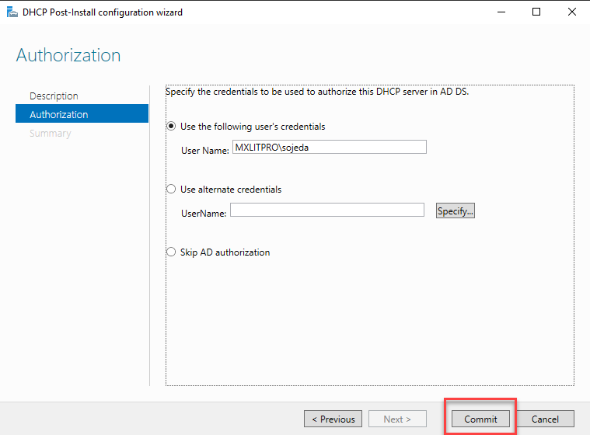Cancel the configuration wizard
Screen dimensions: 590x435
click(545, 419)
